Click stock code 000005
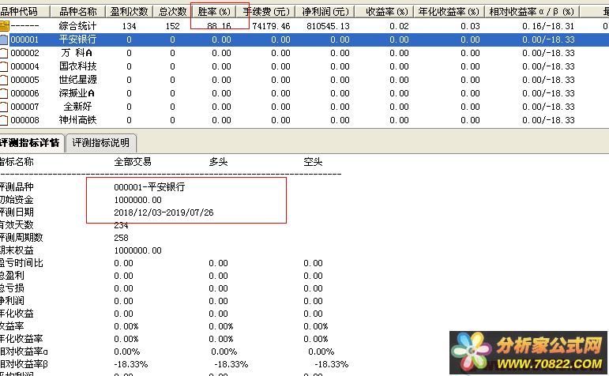Image resolution: width=609 pixels, height=376 pixels. click(x=24, y=80)
